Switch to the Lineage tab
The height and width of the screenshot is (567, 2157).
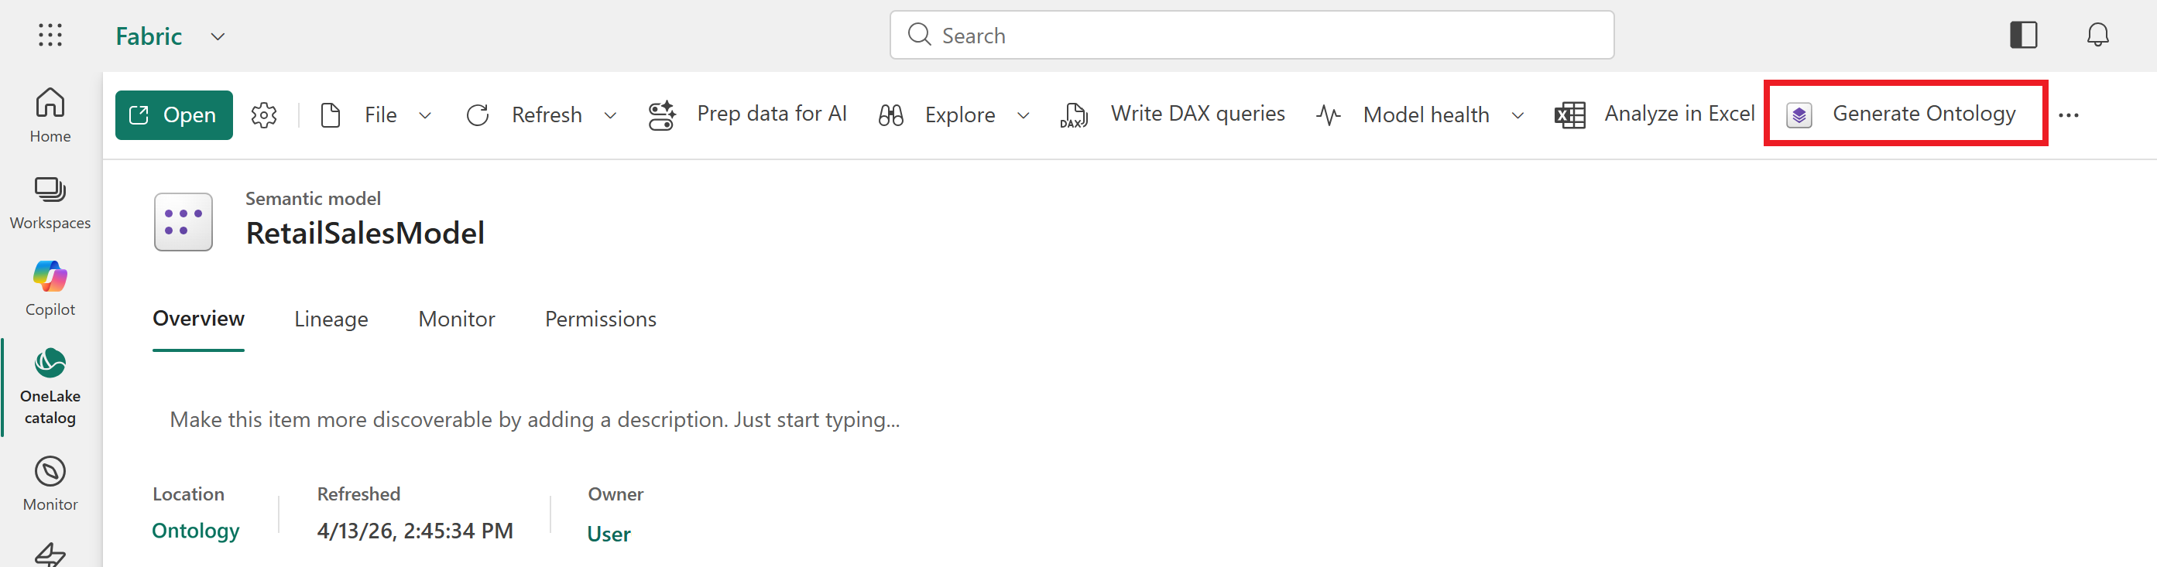pyautogui.click(x=331, y=319)
